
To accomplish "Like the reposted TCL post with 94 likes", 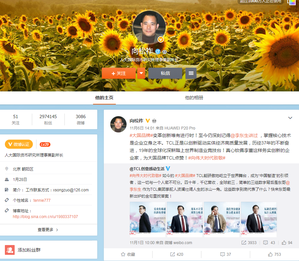I will pos(284,243).
